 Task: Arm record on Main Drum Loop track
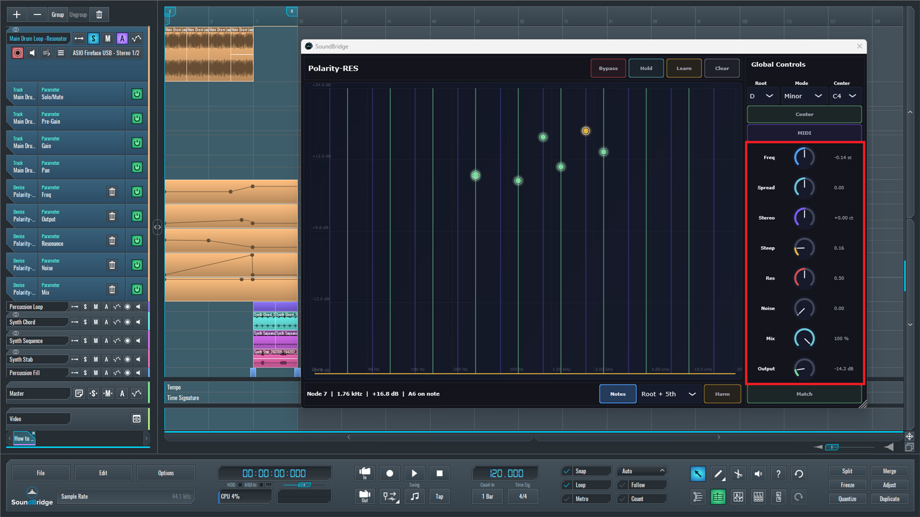tap(18, 53)
